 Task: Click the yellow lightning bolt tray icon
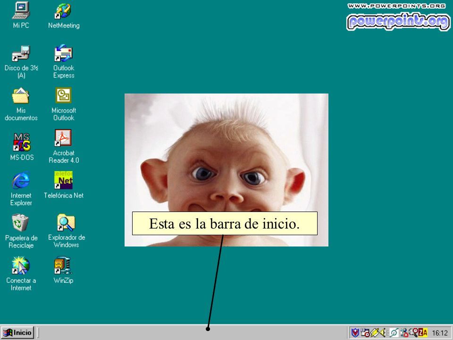click(x=375, y=332)
